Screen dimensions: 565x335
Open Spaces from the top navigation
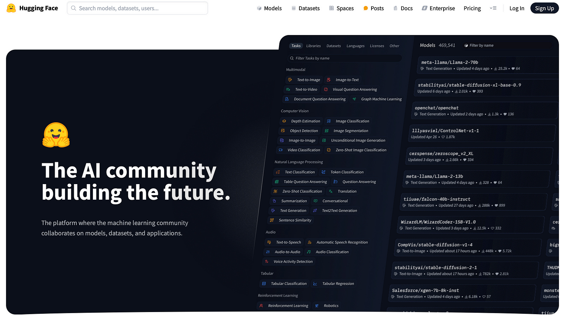tap(341, 8)
